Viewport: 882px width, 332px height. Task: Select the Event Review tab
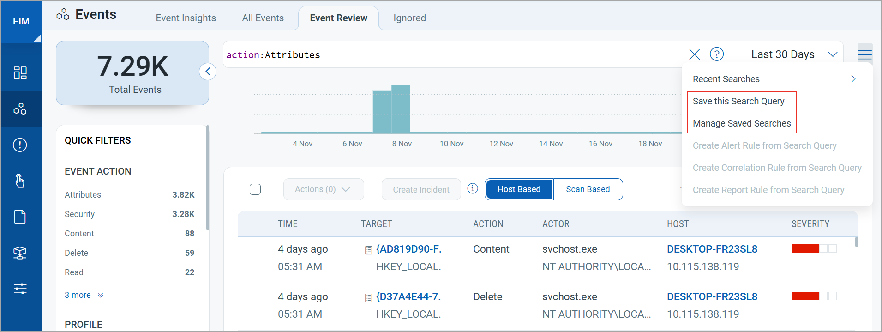click(x=339, y=18)
